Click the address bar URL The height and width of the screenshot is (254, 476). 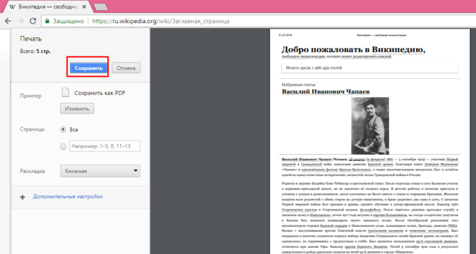pyautogui.click(x=161, y=21)
